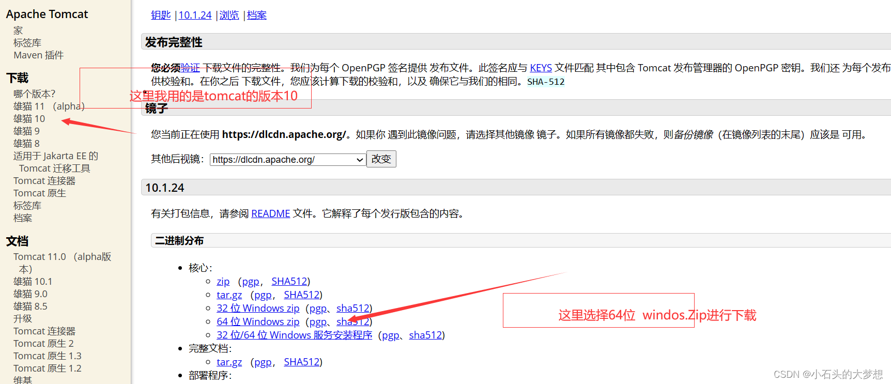Open 32 位/64 位 Windows 服务安装程序 link
This screenshot has height=384, width=891.
coord(295,335)
